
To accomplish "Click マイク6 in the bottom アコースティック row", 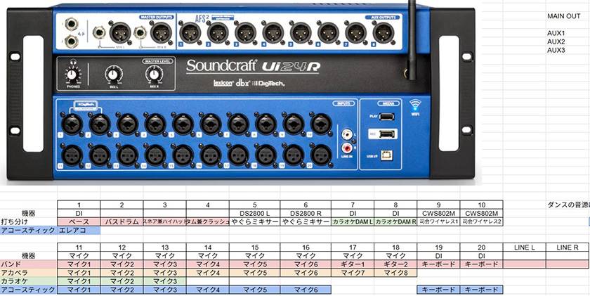I will point(306,290).
